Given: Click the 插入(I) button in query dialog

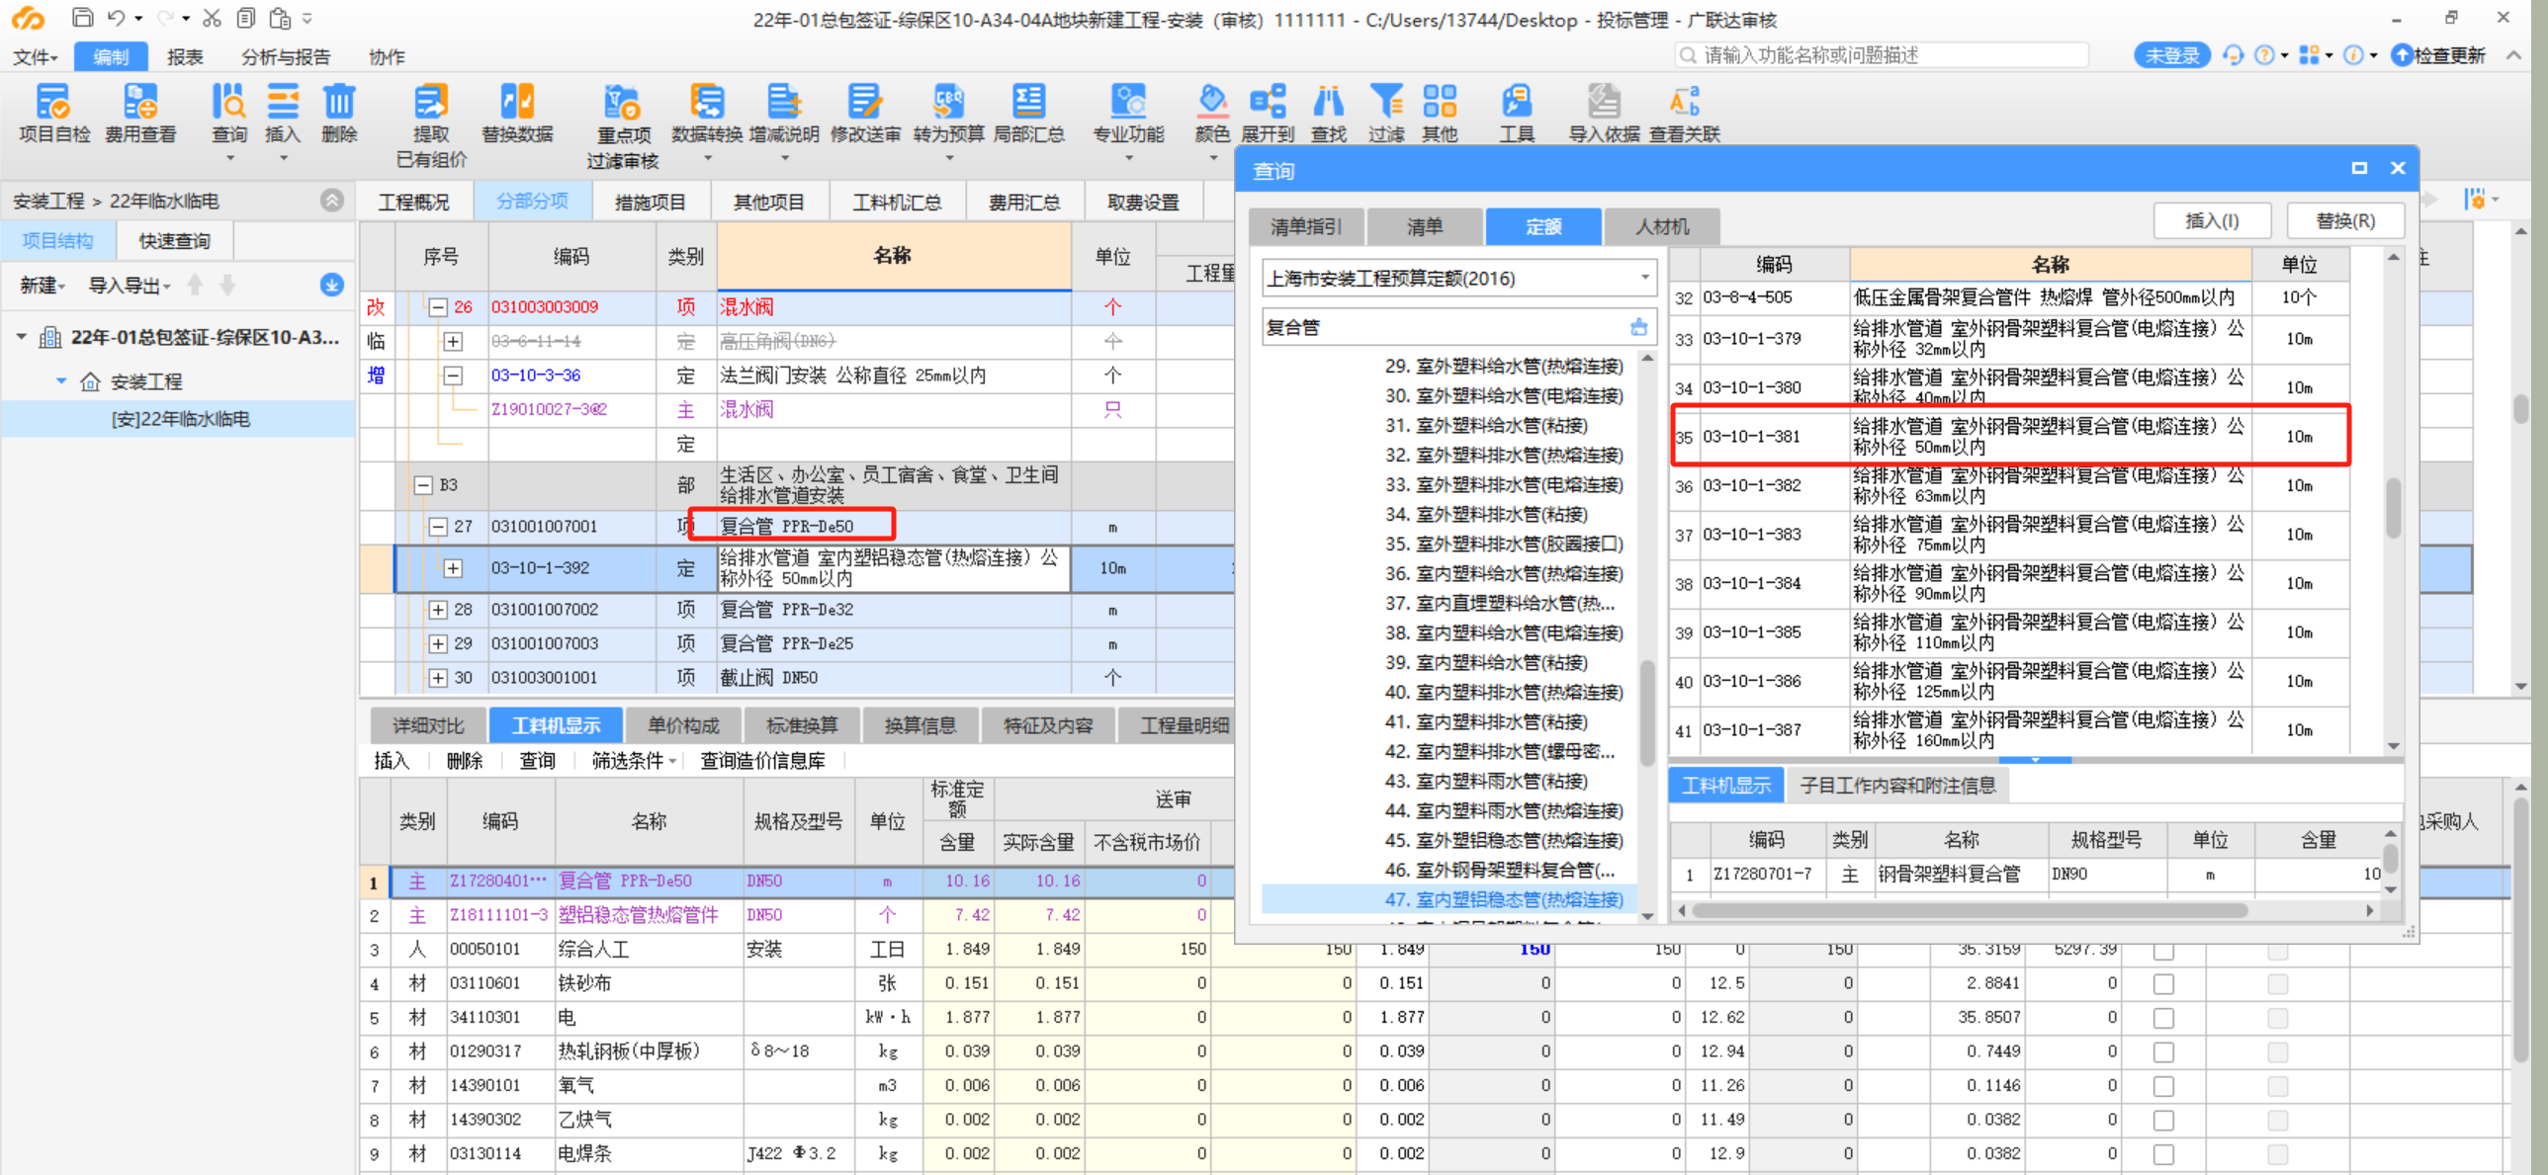Looking at the screenshot, I should point(2212,220).
